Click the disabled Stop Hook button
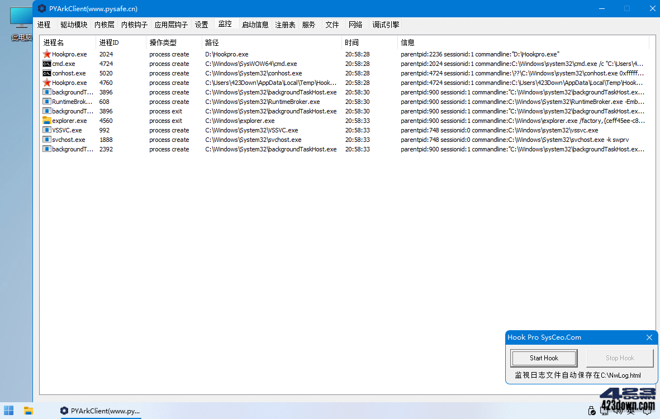660x419 pixels. click(619, 358)
